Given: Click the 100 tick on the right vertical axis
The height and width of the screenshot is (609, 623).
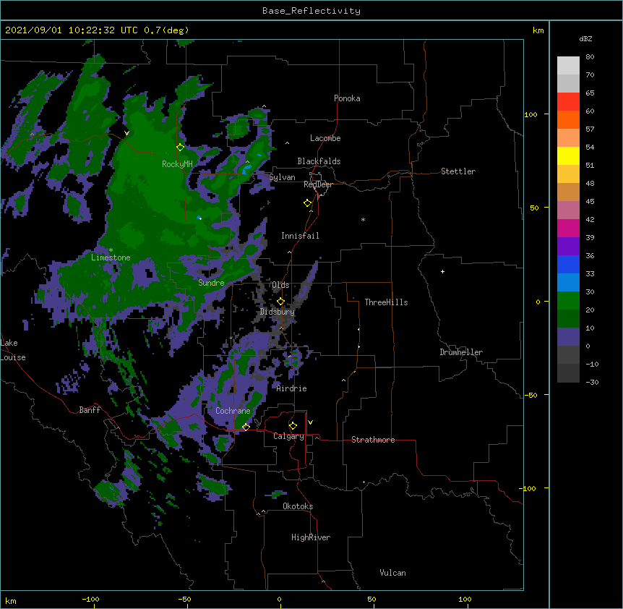Looking at the screenshot, I should [x=530, y=114].
